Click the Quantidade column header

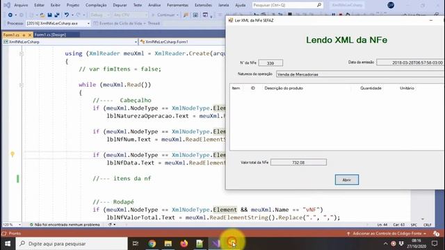pyautogui.click(x=371, y=88)
